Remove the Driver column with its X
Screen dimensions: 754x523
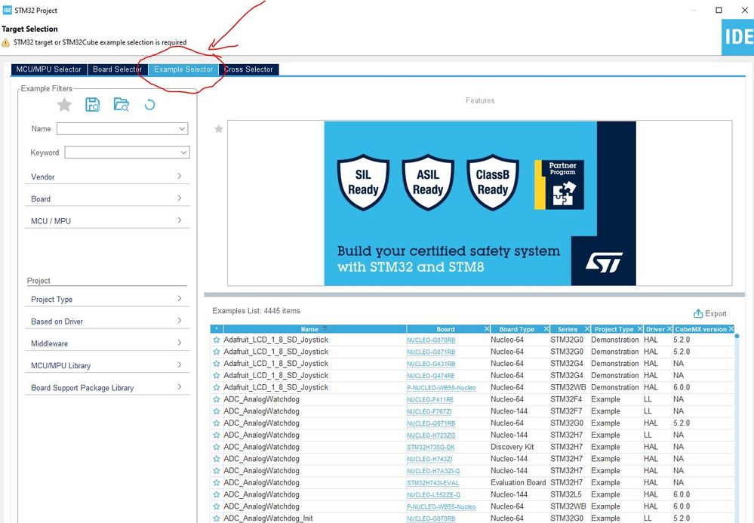(669, 329)
